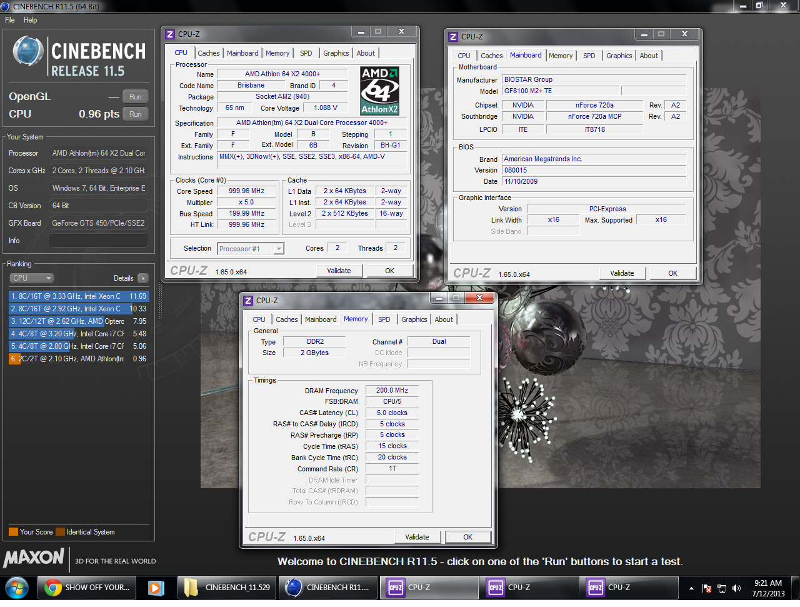Click the Cinebench icon in the main title bar
The width and height of the screenshot is (800, 607).
(5, 6)
